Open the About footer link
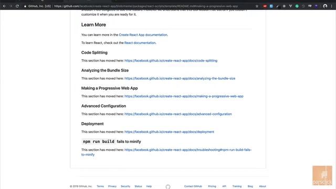Image resolution: width=336 pixels, height=189 pixels. coord(262,186)
